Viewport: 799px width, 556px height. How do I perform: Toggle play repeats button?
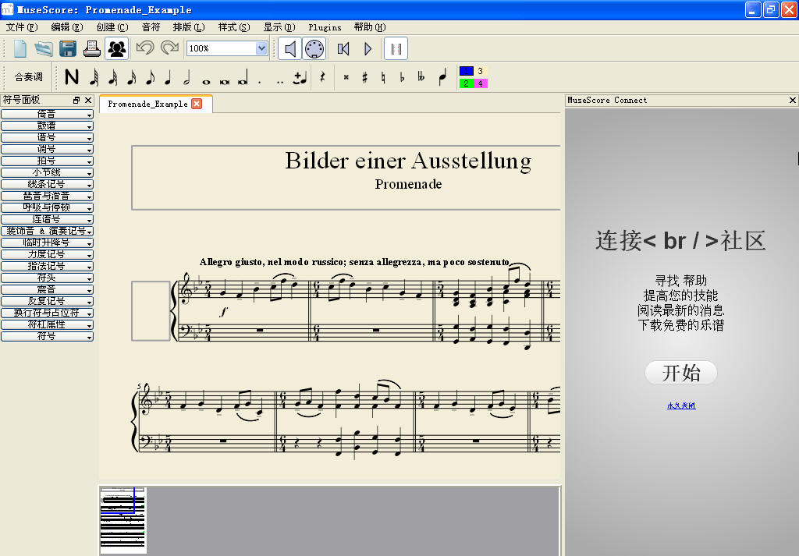point(396,49)
